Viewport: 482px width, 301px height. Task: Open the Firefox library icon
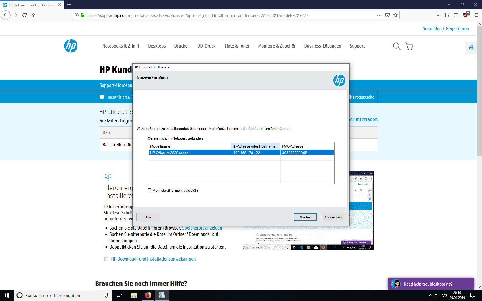(447, 15)
